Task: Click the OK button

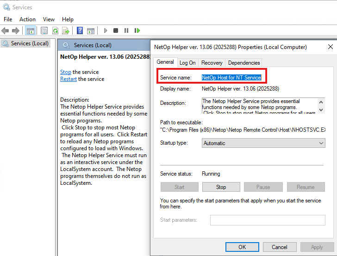Action: tap(242, 247)
